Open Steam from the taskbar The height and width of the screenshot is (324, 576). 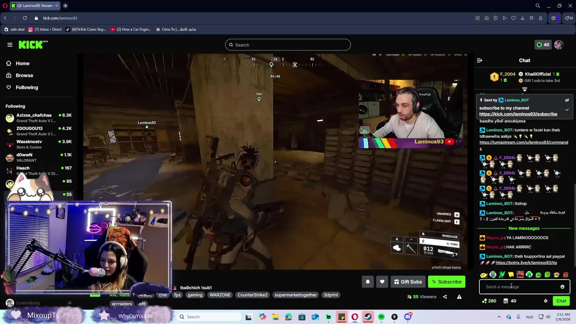pos(368,317)
